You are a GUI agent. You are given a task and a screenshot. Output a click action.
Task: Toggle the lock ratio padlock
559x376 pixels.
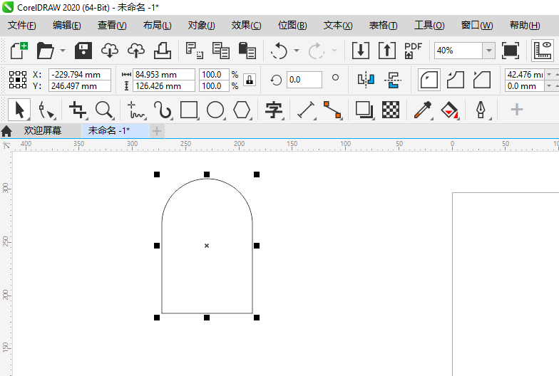point(249,80)
